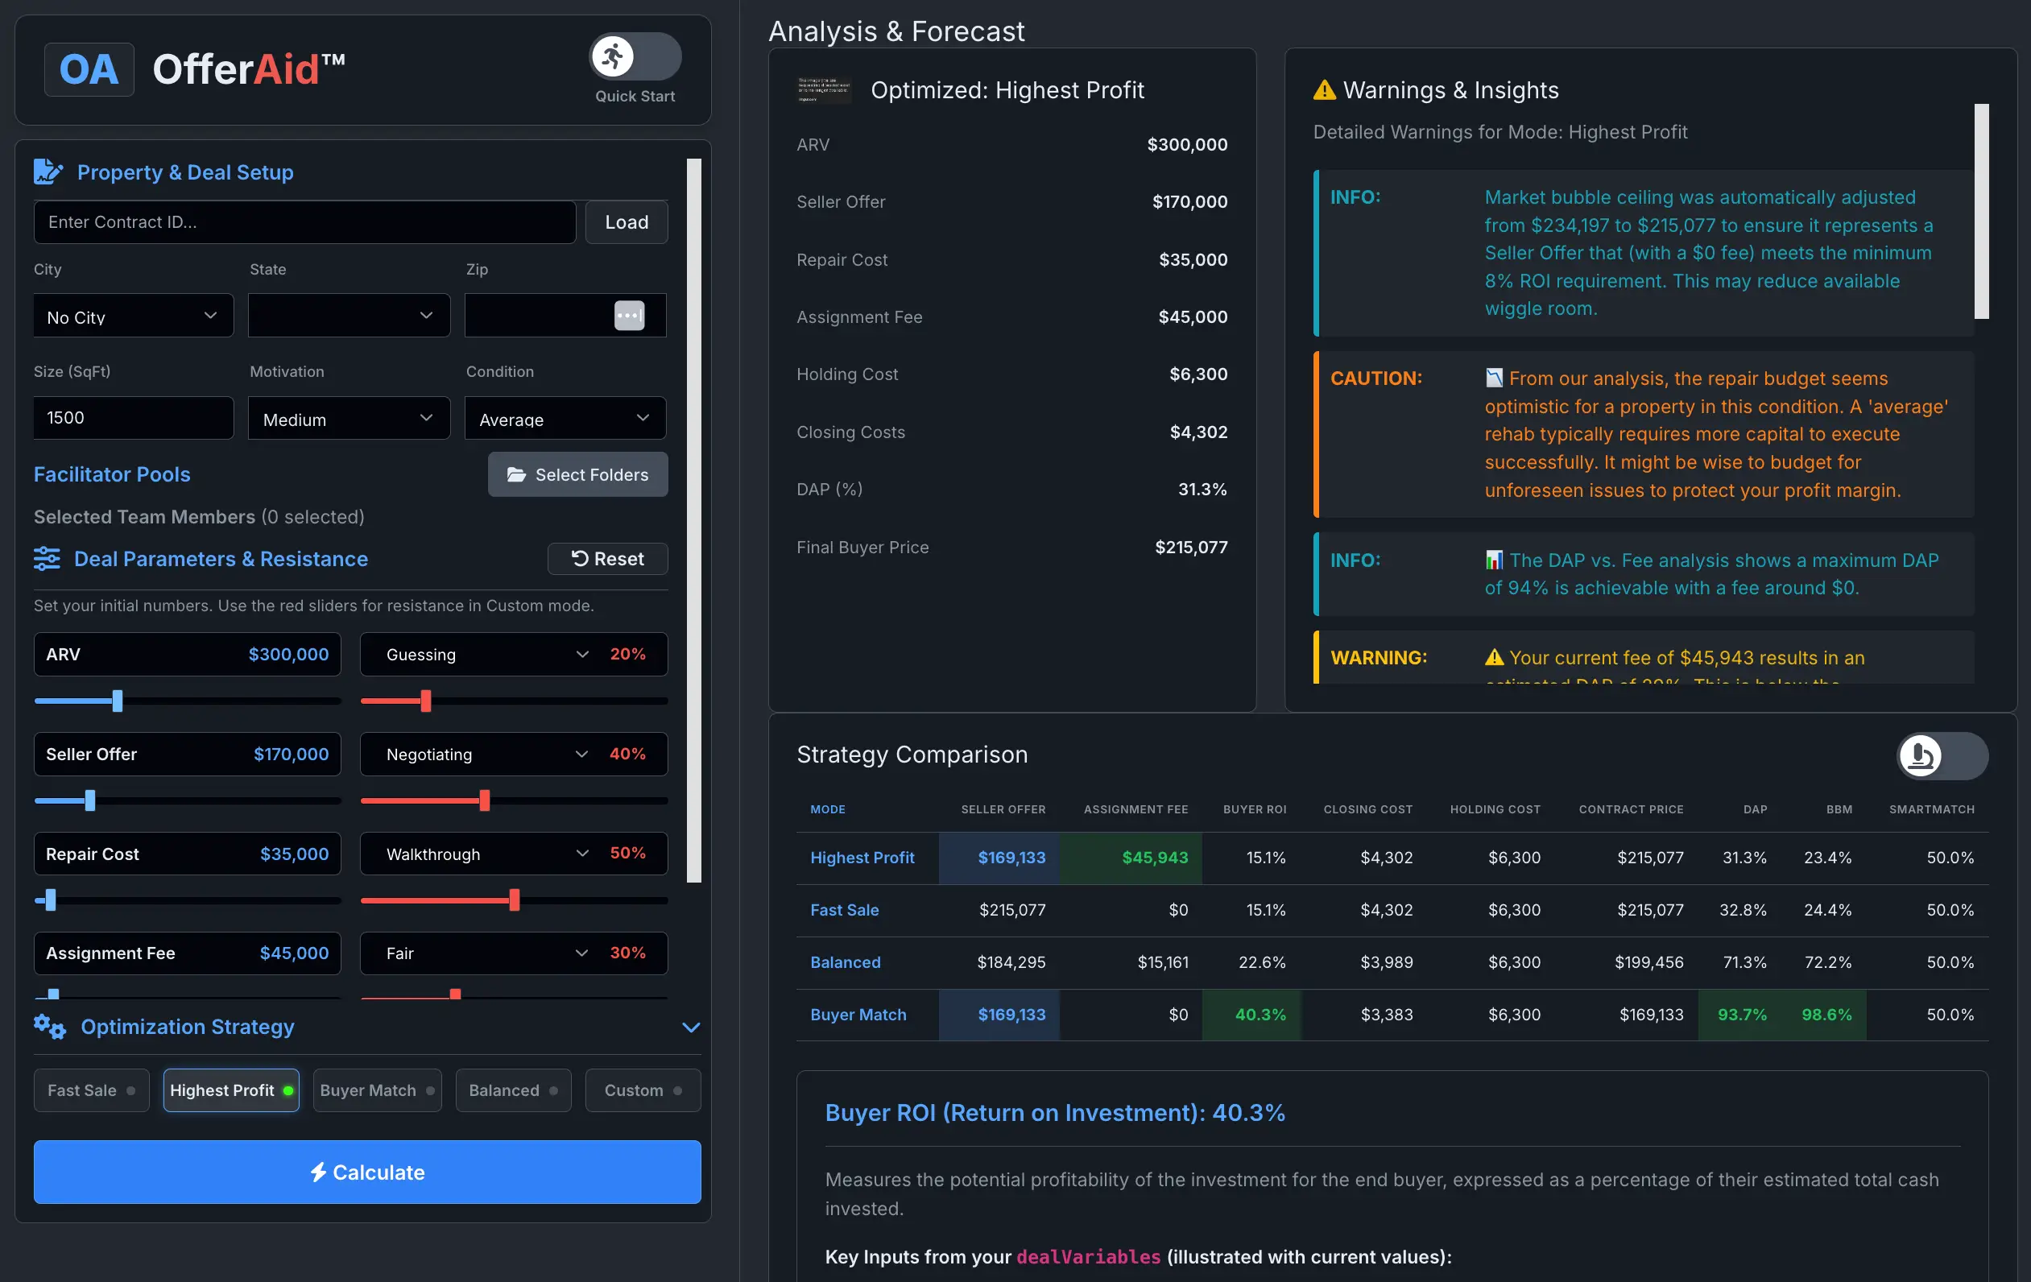Click the Warnings & Insights triangle icon
Viewport: 2031px width, 1282px height.
(x=1324, y=90)
